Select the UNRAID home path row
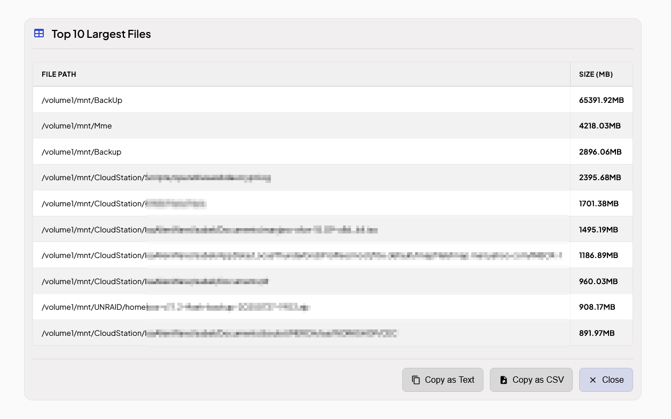The height and width of the screenshot is (419, 671). click(x=333, y=307)
